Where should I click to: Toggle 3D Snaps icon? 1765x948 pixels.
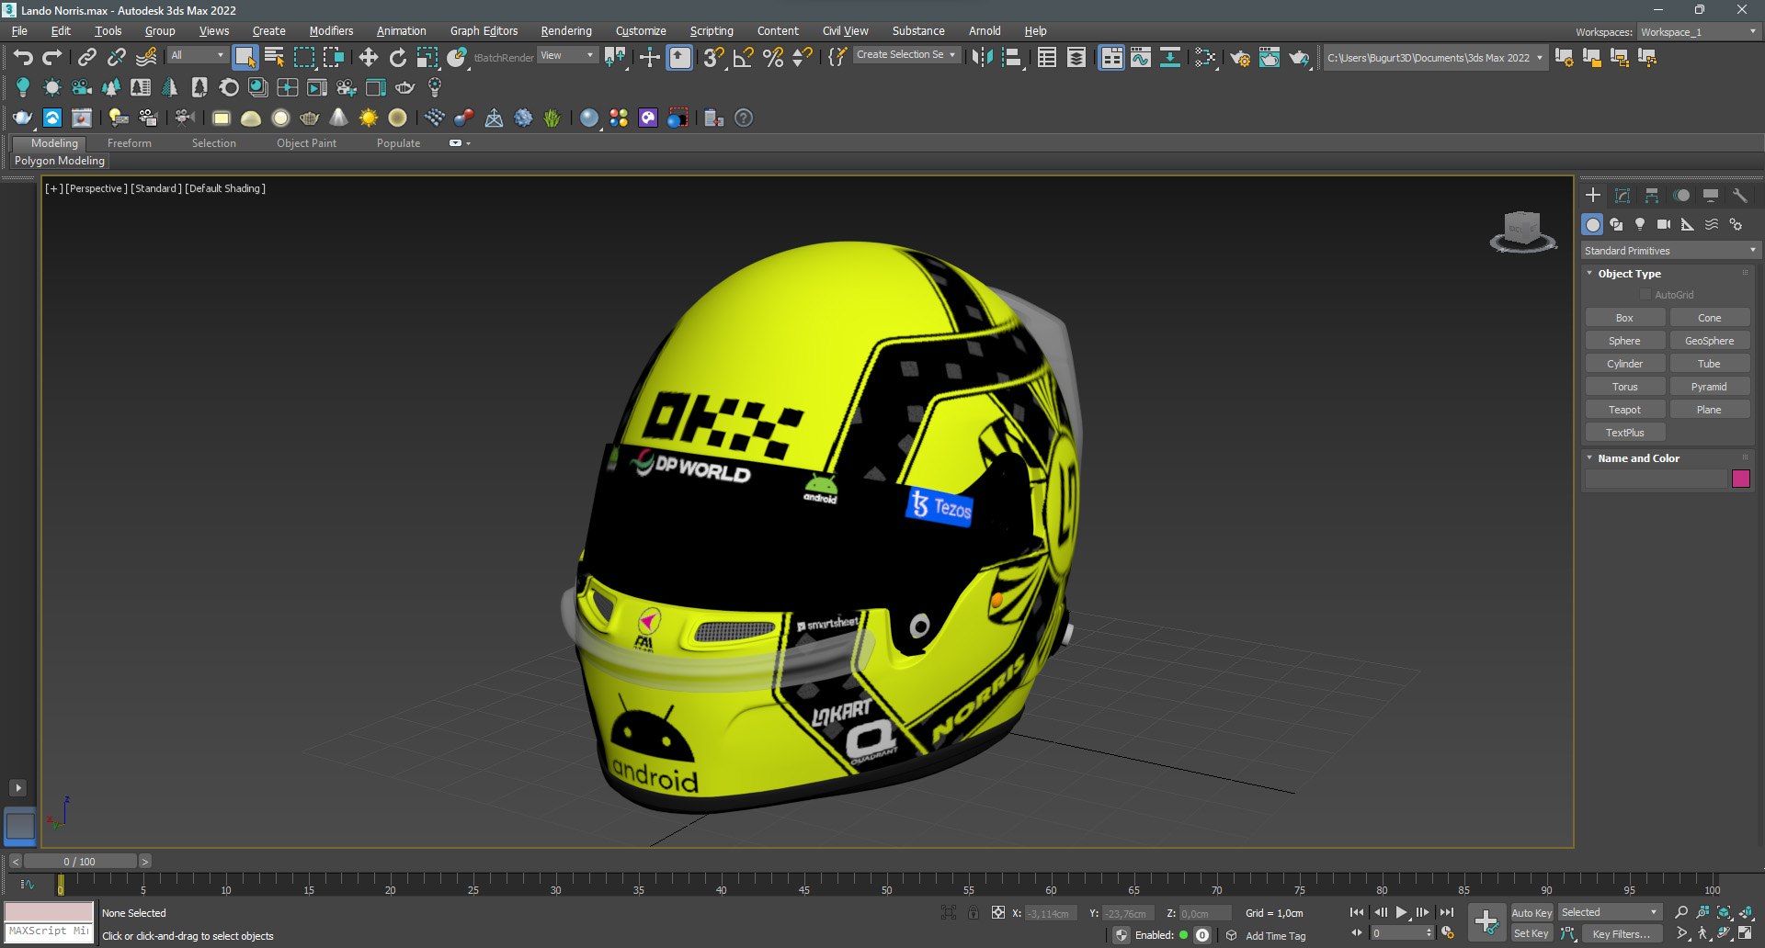pyautogui.click(x=714, y=58)
